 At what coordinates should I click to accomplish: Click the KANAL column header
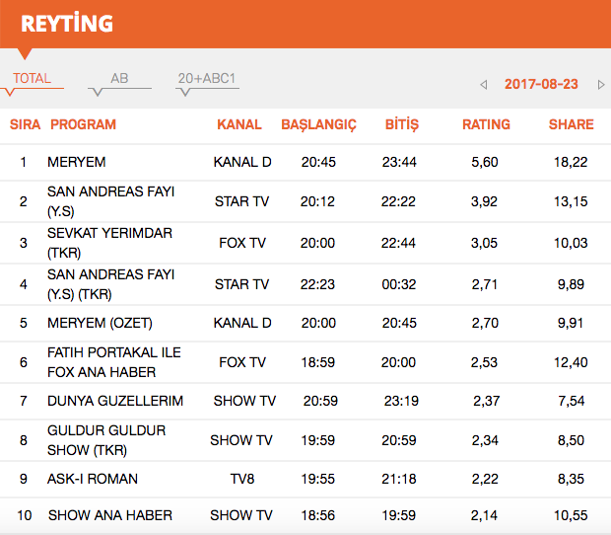[239, 124]
